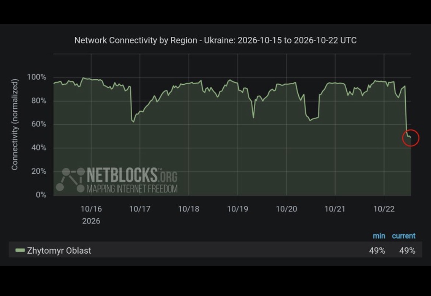
Task: Click the 60% y-axis label
Action: pyautogui.click(x=39, y=124)
